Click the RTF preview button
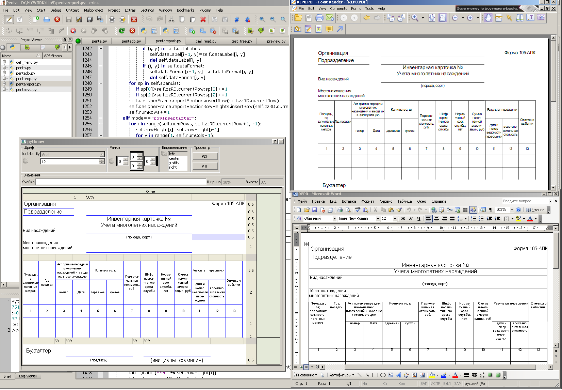The width and height of the screenshot is (562, 390). click(205, 166)
